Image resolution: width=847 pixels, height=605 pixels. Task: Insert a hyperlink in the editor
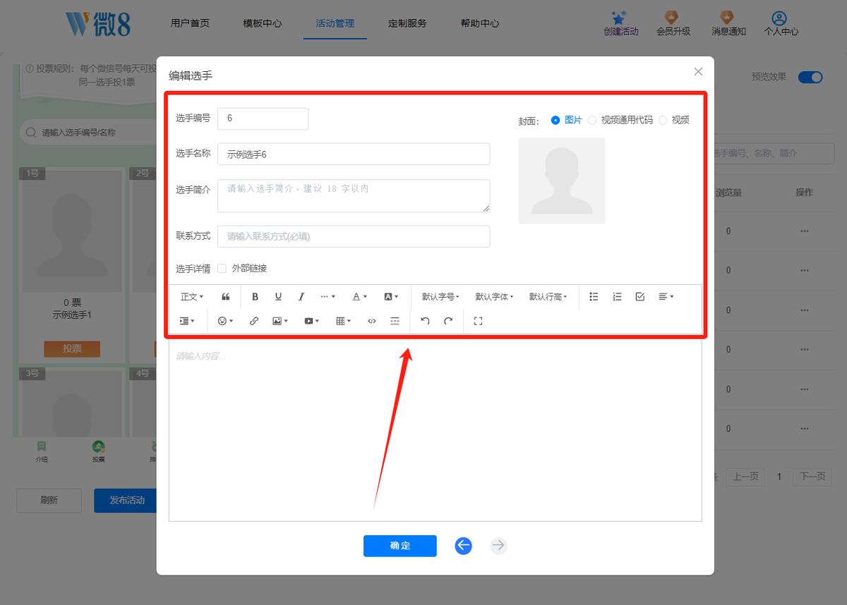(x=254, y=321)
